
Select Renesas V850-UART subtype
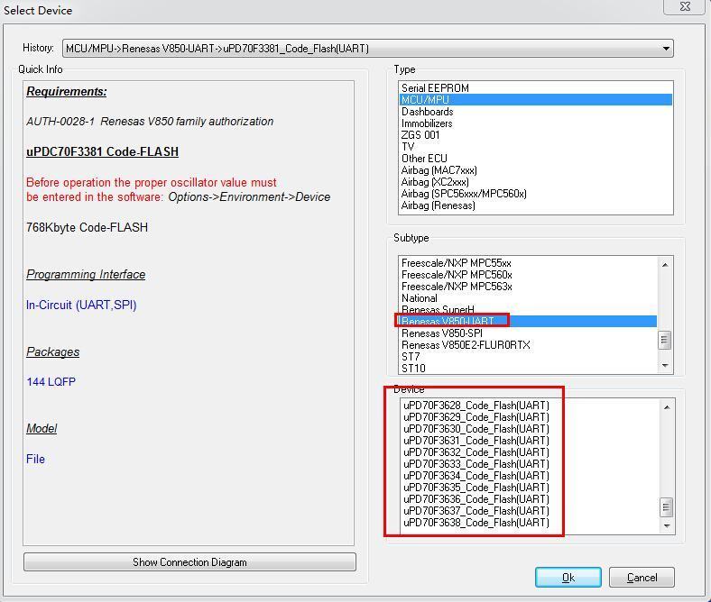point(528,321)
